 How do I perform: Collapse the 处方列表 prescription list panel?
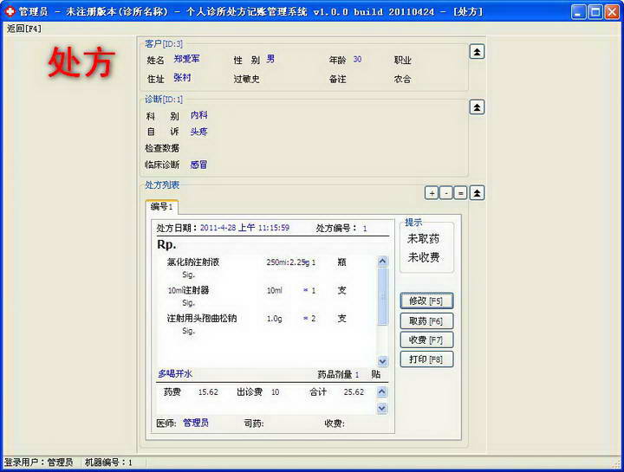pos(477,193)
